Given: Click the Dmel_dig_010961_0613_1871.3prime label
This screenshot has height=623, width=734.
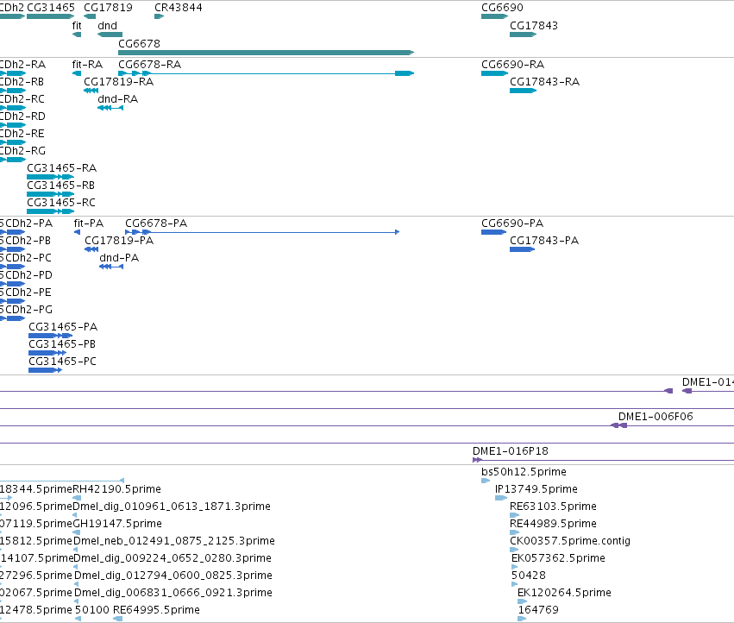Looking at the screenshot, I should pos(172,507).
